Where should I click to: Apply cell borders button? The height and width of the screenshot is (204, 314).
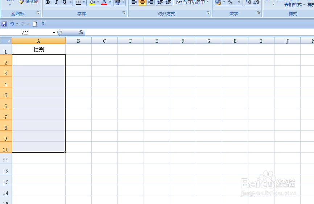click(x=78, y=3)
